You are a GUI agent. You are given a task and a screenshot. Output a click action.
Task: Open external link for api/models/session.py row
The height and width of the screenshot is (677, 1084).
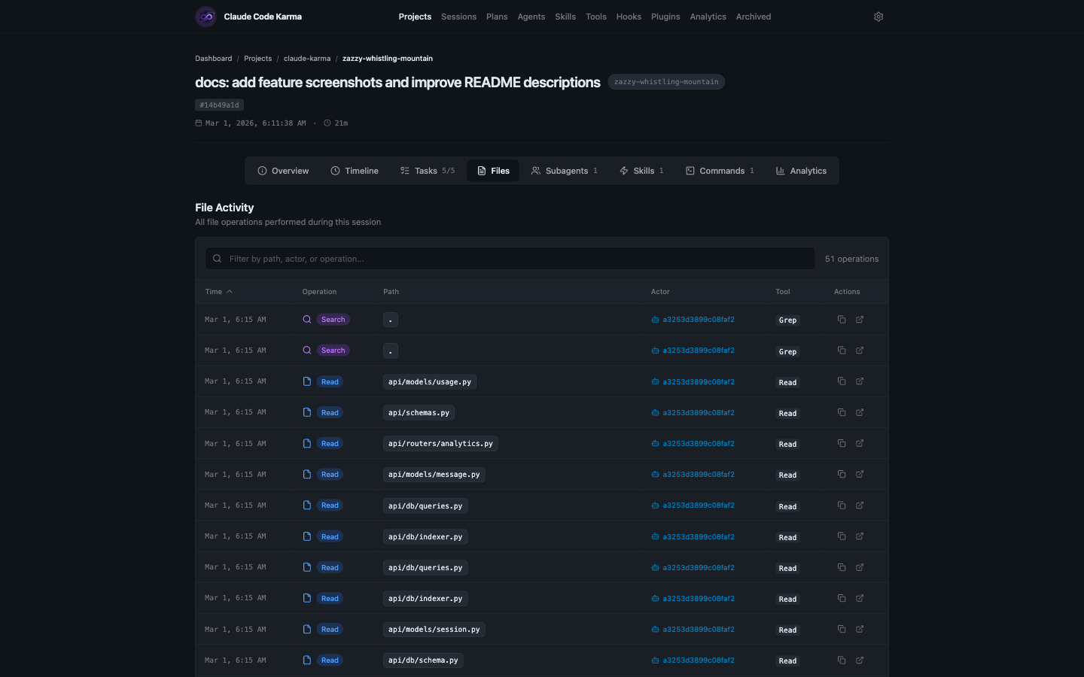pyautogui.click(x=860, y=629)
